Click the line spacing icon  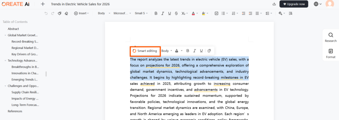(x=267, y=13)
